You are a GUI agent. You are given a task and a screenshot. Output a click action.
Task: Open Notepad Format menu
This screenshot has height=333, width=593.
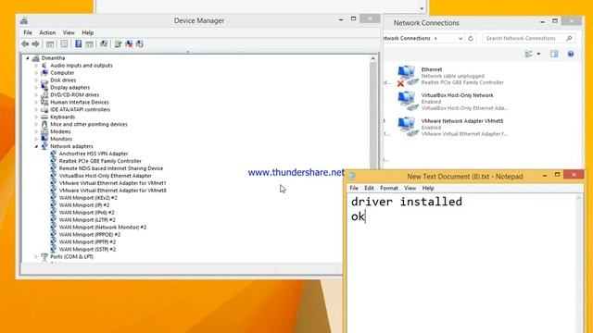[x=389, y=188]
